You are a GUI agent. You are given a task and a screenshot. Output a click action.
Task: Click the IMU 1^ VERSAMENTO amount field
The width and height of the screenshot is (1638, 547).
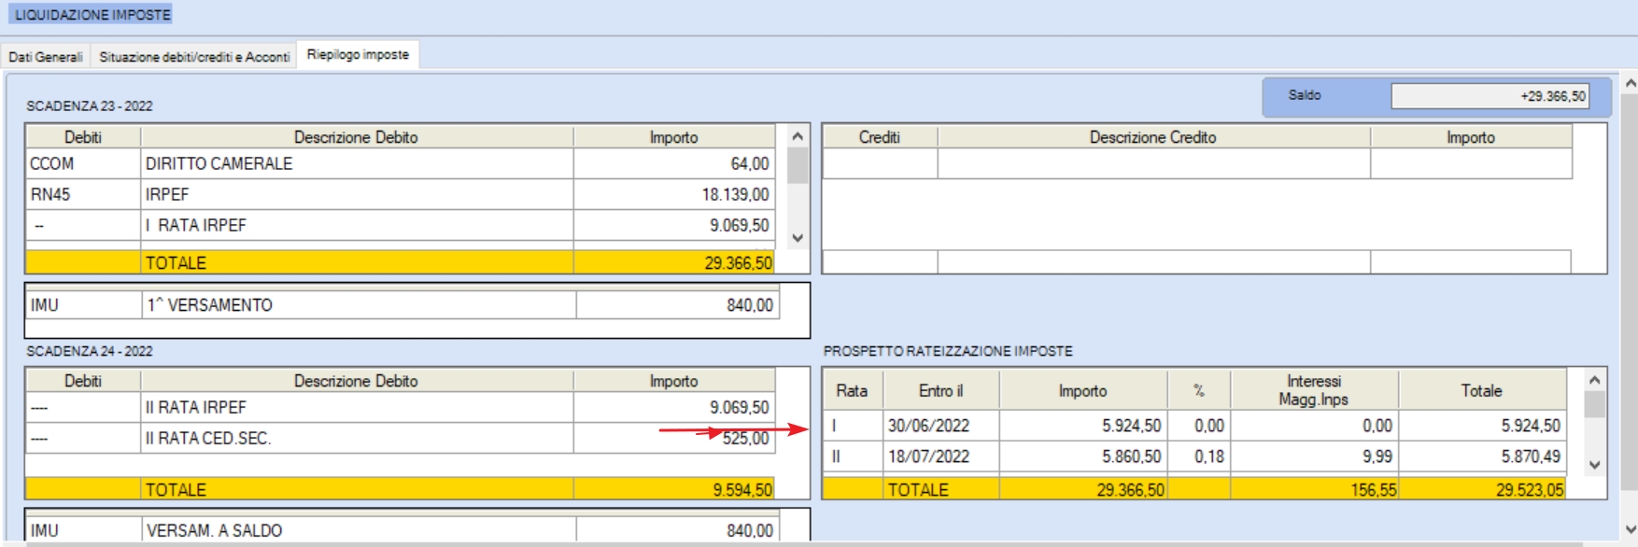click(678, 305)
